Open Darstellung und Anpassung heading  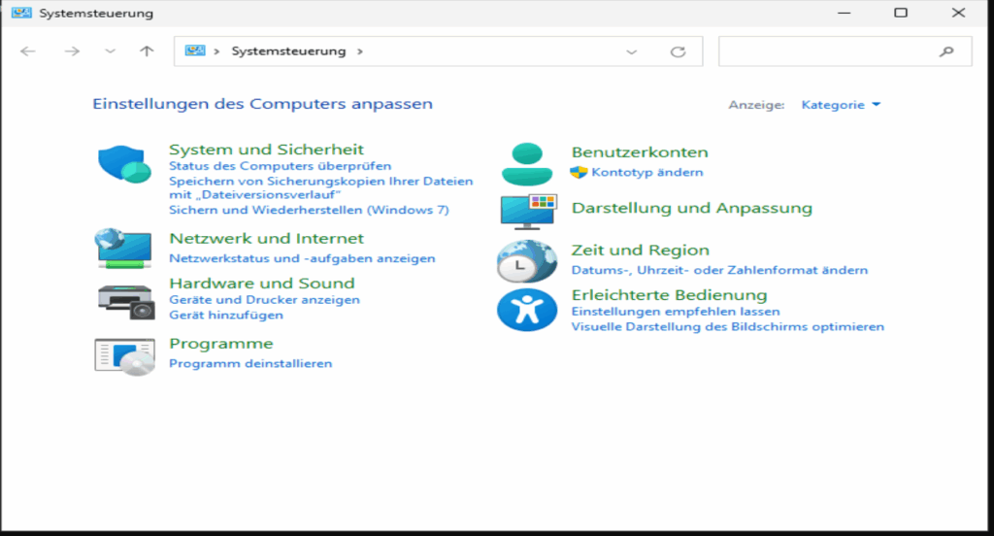[x=691, y=208]
